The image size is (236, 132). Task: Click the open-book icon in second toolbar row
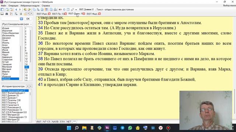(2, 14)
